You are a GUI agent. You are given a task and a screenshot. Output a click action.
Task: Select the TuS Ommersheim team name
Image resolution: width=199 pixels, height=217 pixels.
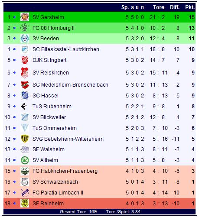point(55,128)
